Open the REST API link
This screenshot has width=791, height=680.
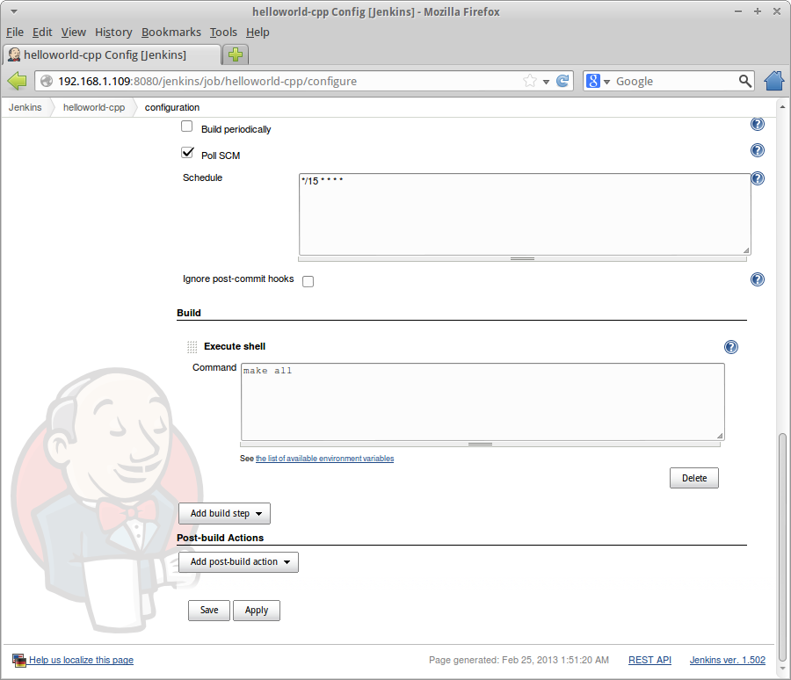pyautogui.click(x=649, y=660)
